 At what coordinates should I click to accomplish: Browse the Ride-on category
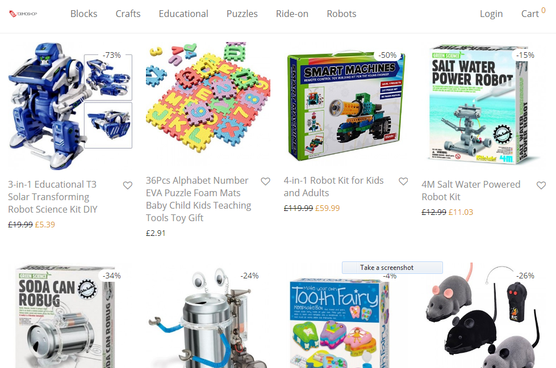[292, 14]
